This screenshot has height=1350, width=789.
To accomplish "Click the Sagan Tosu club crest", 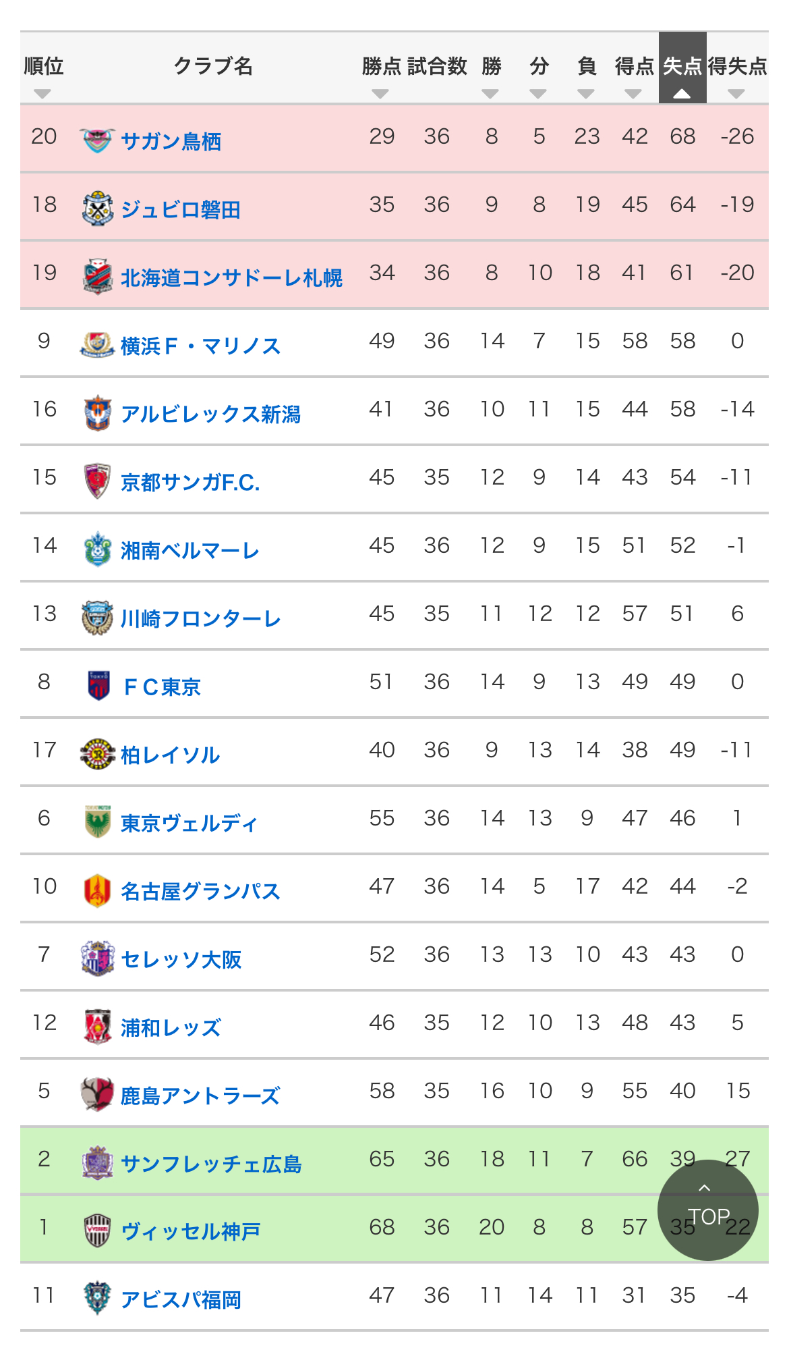I will [x=97, y=140].
